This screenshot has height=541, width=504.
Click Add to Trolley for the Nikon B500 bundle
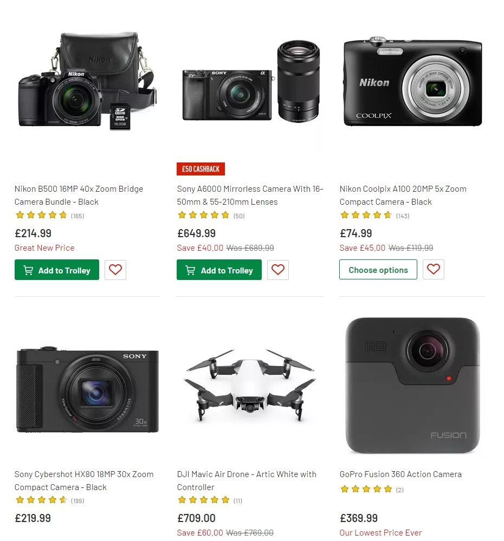pos(57,270)
